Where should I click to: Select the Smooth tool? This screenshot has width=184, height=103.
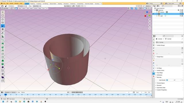3,67
